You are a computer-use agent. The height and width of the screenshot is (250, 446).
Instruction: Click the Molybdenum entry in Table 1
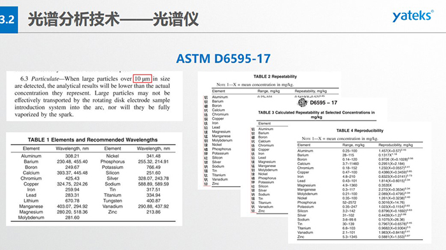click(31, 217)
